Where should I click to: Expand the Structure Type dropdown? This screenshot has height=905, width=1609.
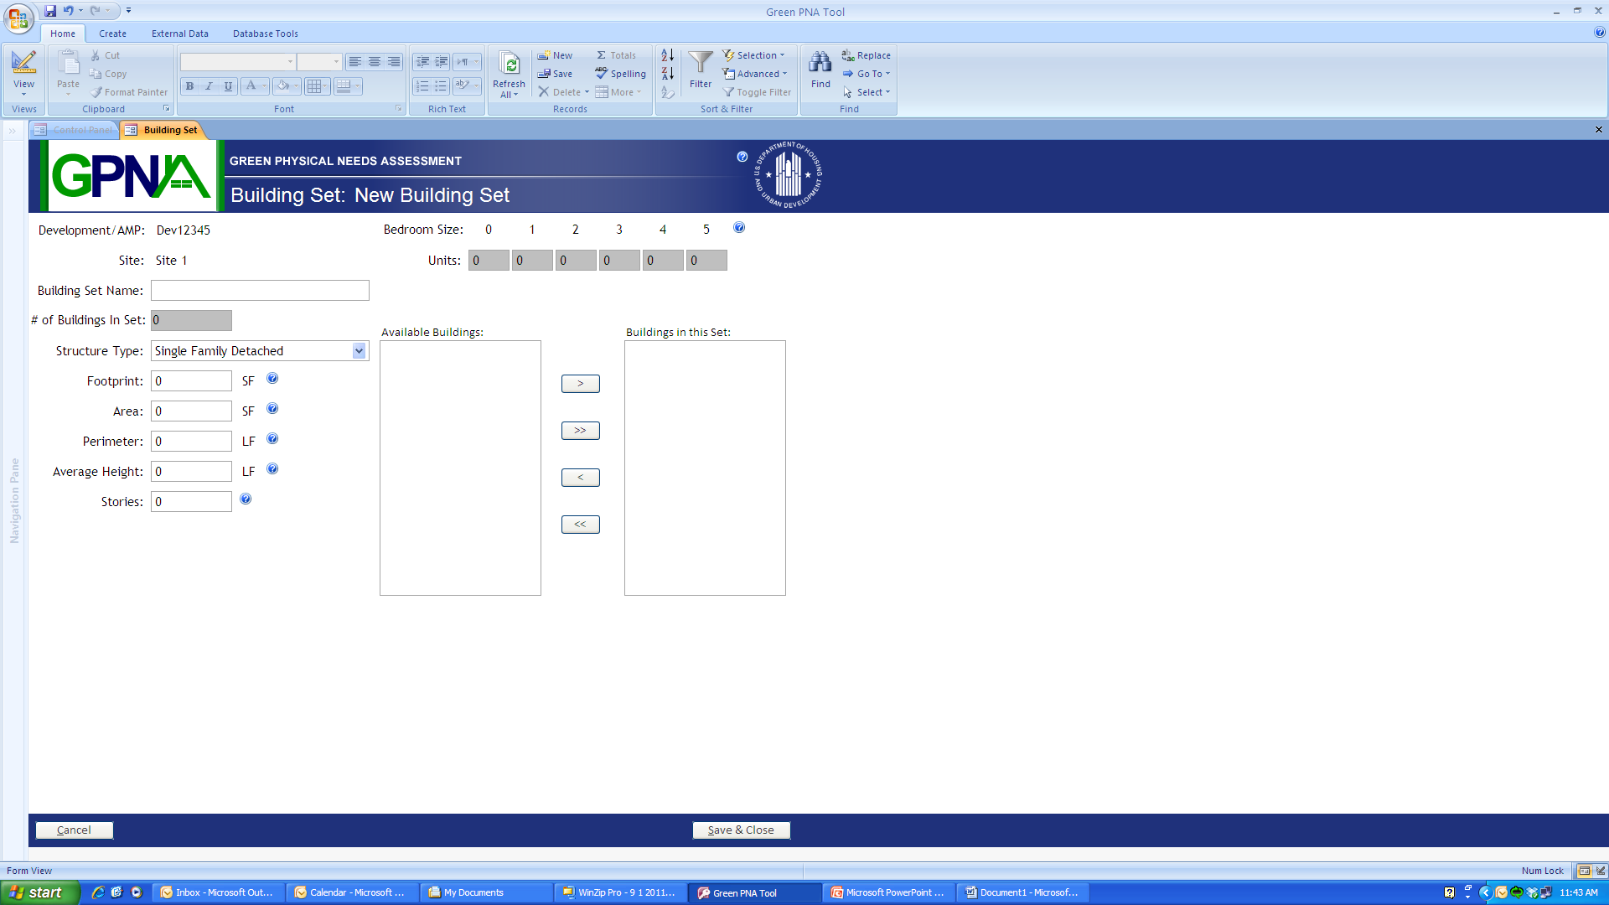click(360, 351)
